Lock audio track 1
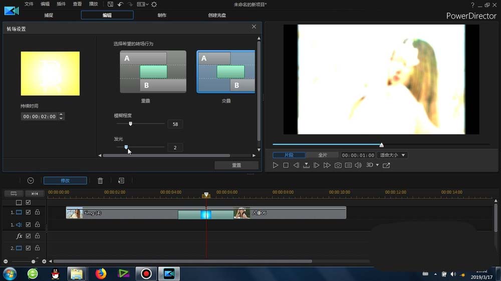 point(38,224)
